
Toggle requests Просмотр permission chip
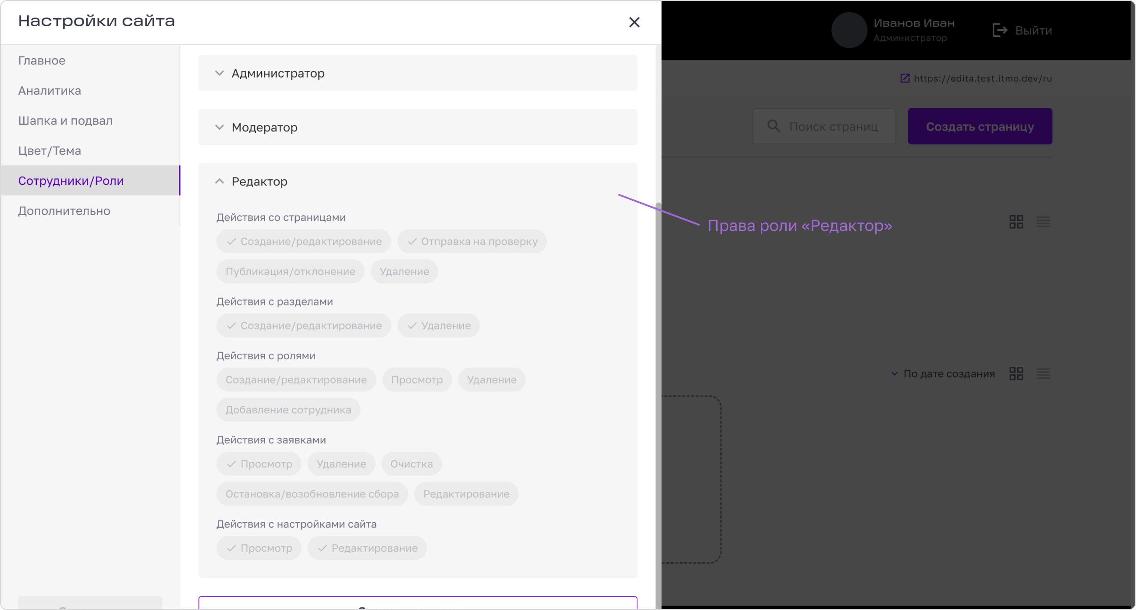259,464
